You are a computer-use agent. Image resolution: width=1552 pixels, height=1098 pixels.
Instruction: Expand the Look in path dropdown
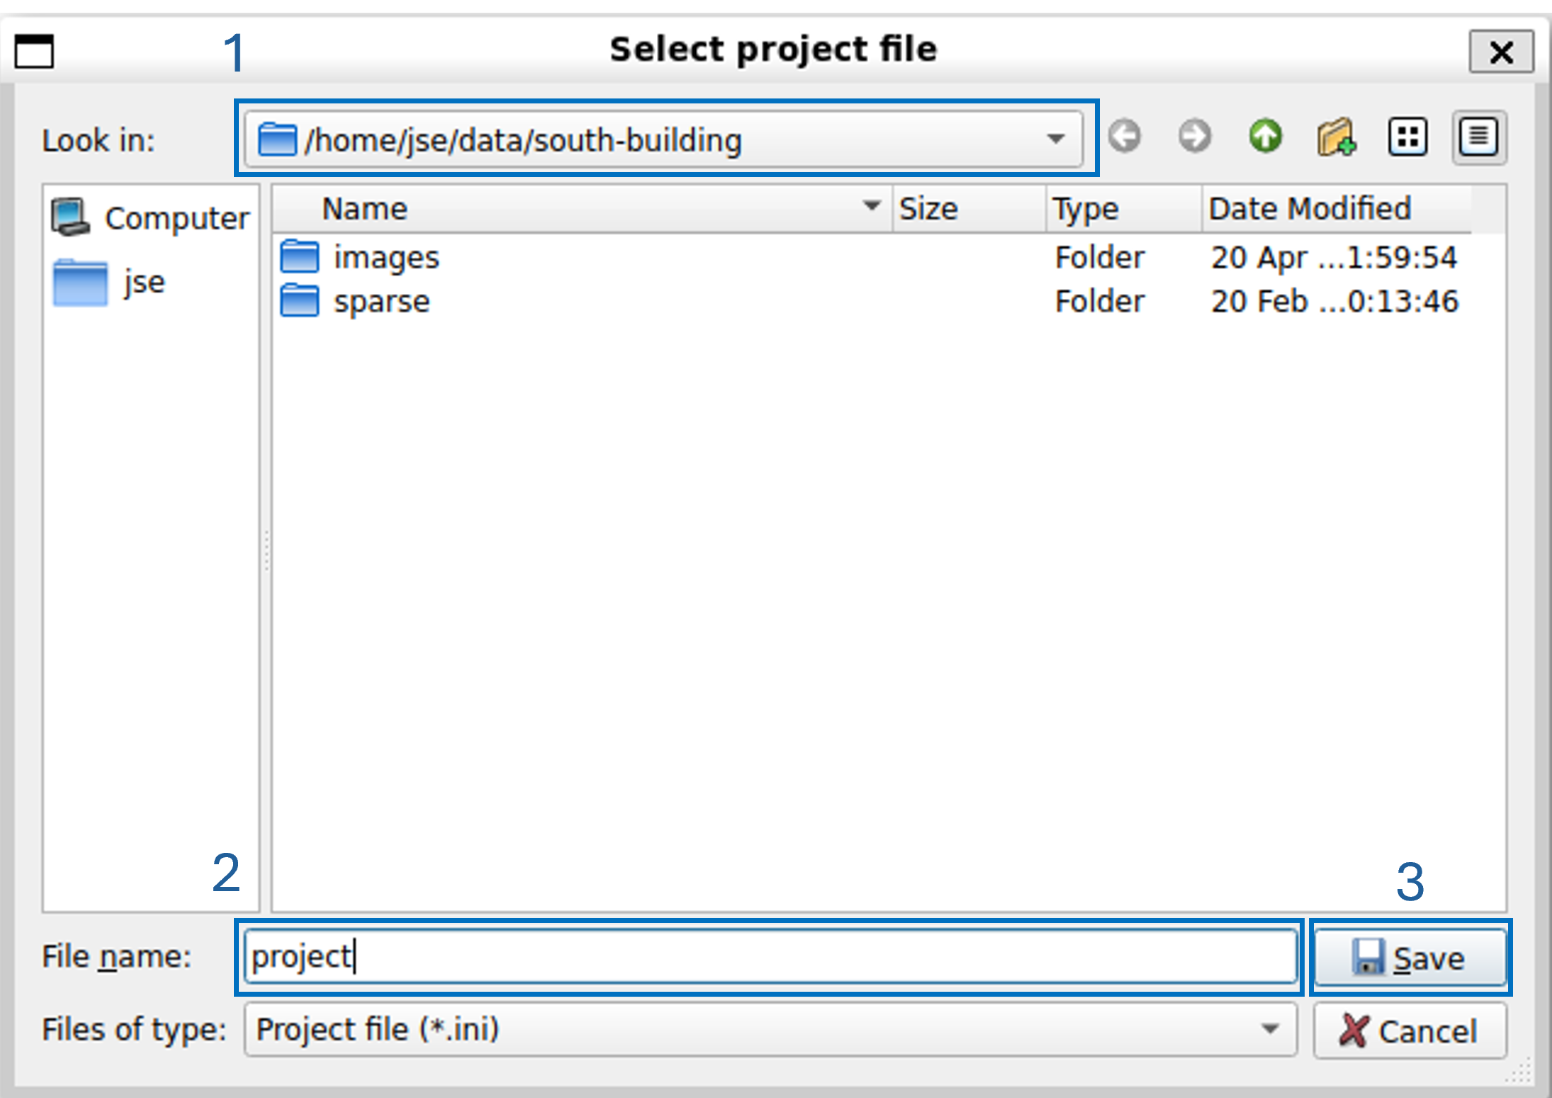coord(1056,139)
